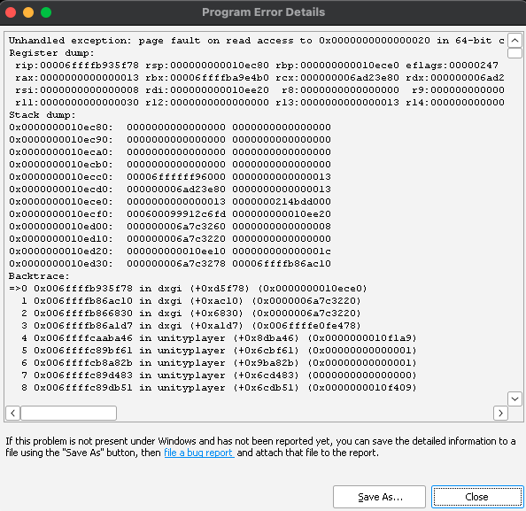Click backtrace frame 1 in dxgi (+0xac10)
The height and width of the screenshot is (511, 526).
click(191, 301)
